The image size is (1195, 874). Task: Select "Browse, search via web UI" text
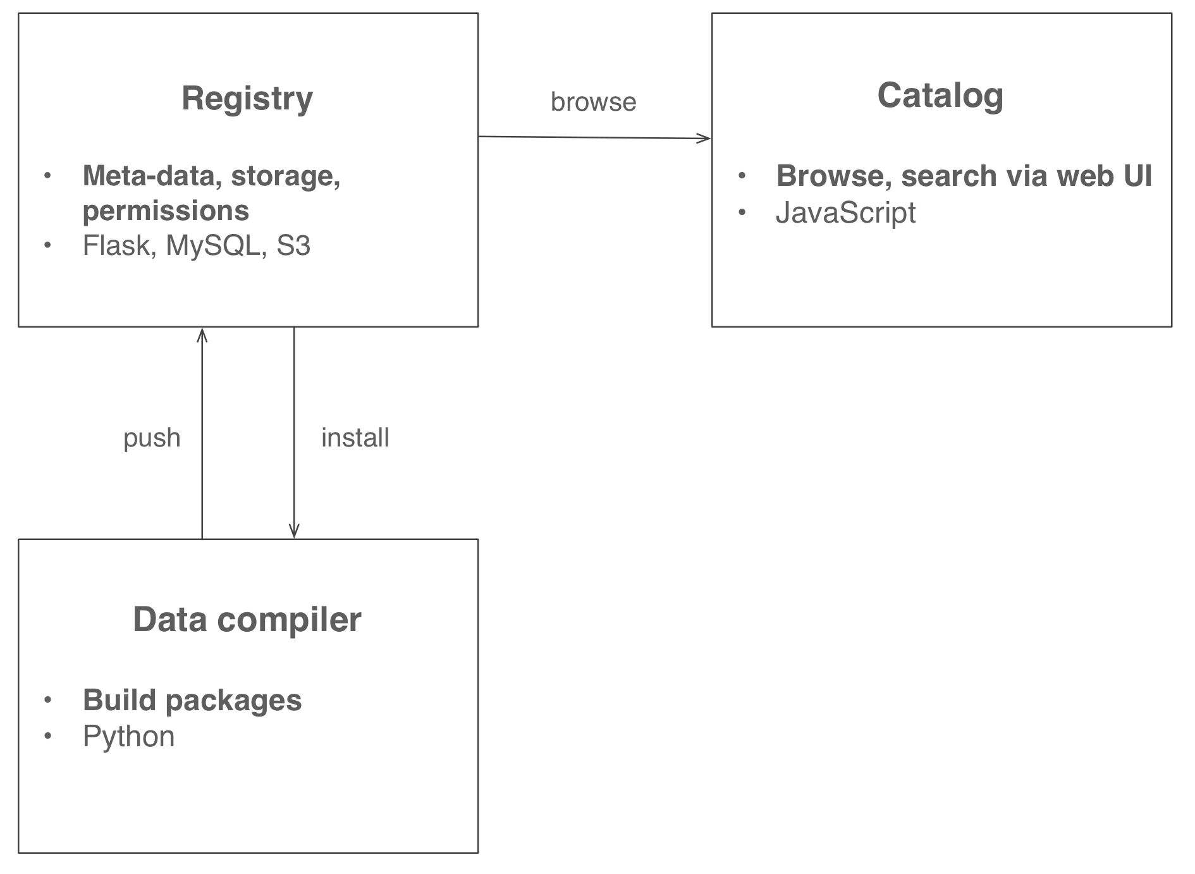click(964, 176)
